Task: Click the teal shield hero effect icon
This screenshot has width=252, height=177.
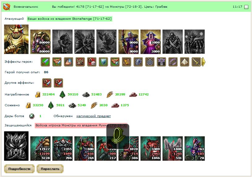Action: point(103,62)
